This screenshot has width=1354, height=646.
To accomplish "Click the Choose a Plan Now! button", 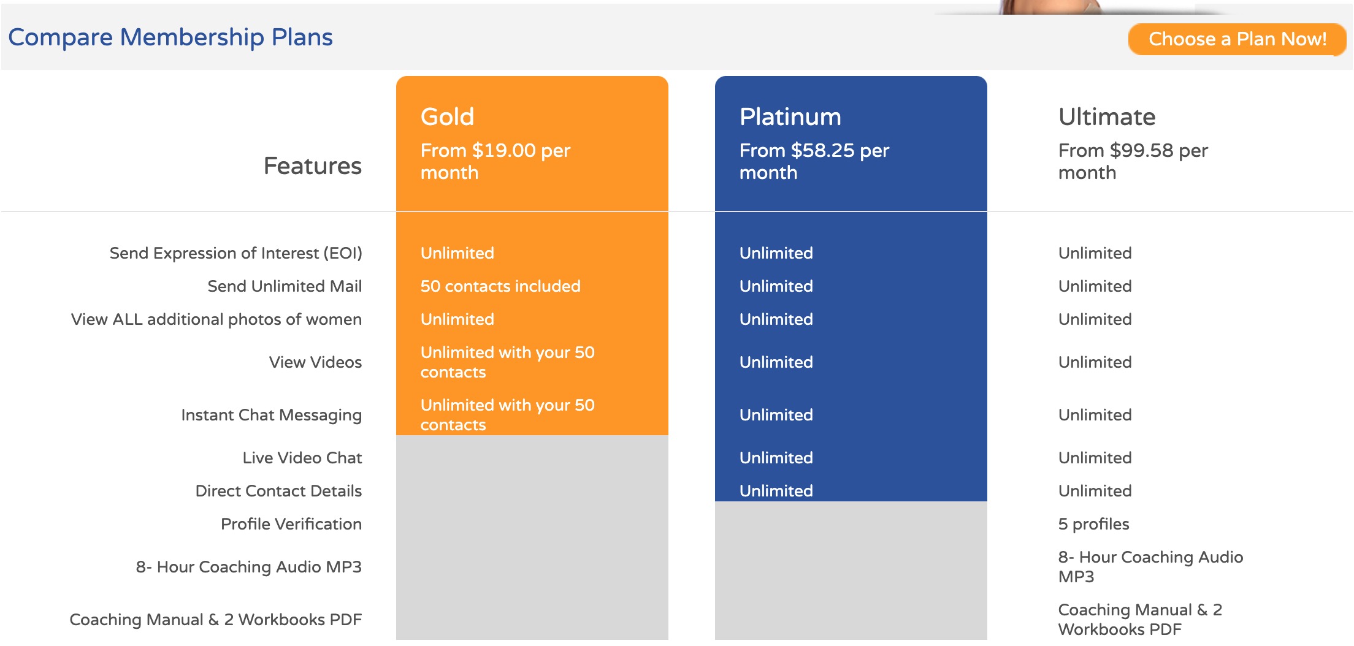I will tap(1237, 39).
